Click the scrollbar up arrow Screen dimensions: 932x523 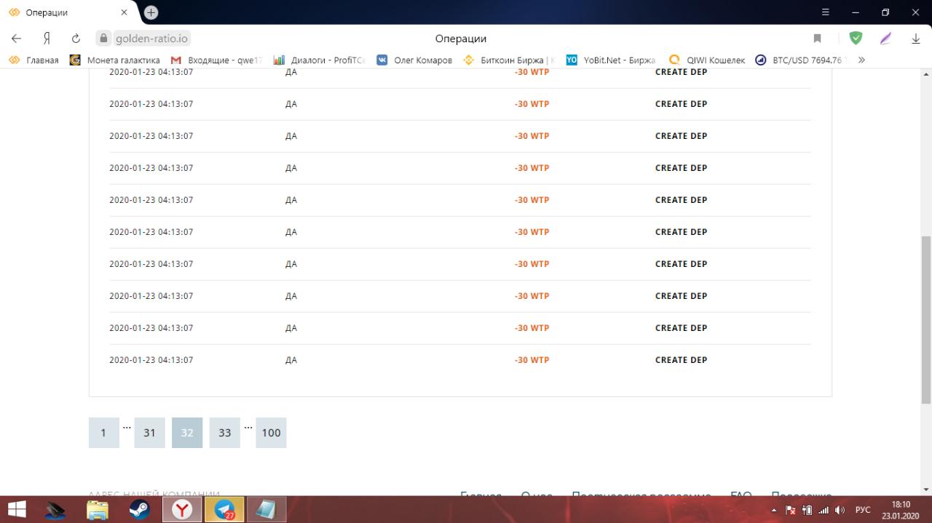click(926, 74)
